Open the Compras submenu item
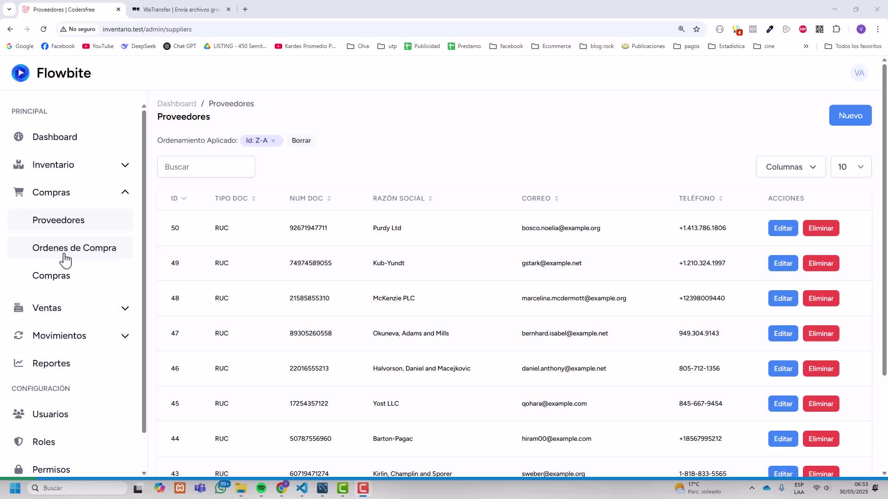 click(70, 275)
